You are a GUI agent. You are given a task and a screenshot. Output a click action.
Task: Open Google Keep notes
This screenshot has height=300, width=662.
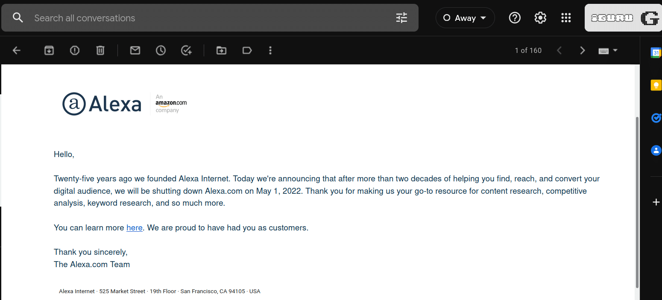pos(656,85)
